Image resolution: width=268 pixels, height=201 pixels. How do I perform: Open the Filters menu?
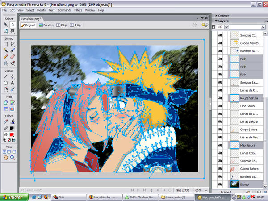(78, 10)
